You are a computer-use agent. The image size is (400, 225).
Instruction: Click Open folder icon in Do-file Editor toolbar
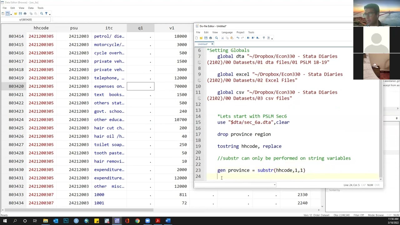click(201, 38)
